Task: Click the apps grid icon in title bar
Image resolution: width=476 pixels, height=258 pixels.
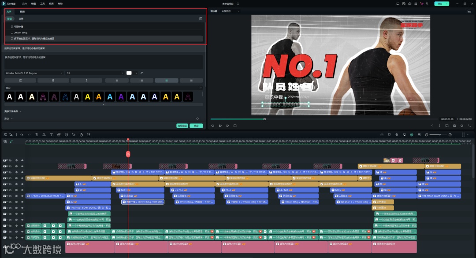Action: coord(416,4)
